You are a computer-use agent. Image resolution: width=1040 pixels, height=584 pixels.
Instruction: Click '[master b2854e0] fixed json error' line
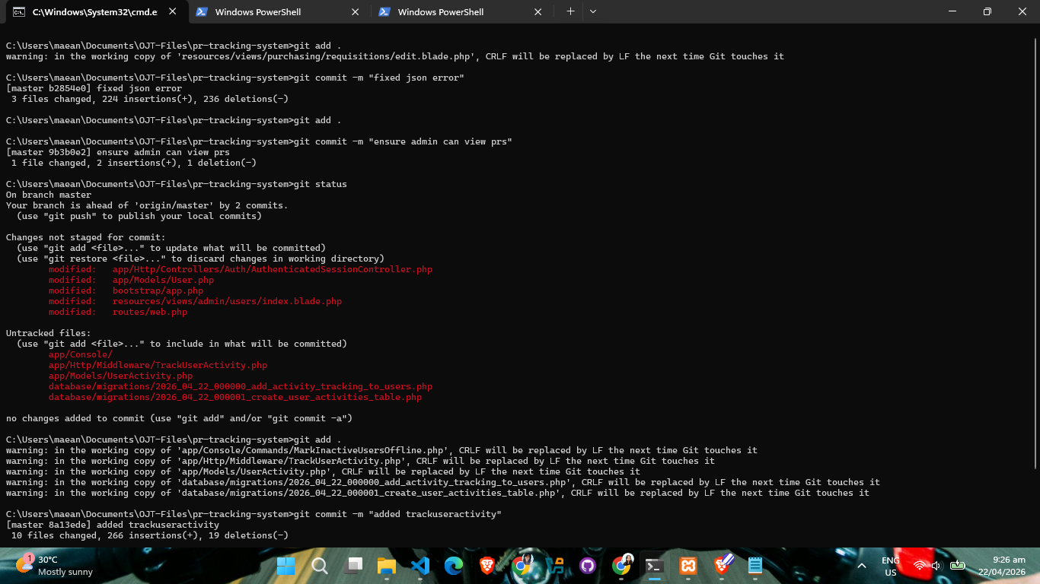point(94,88)
